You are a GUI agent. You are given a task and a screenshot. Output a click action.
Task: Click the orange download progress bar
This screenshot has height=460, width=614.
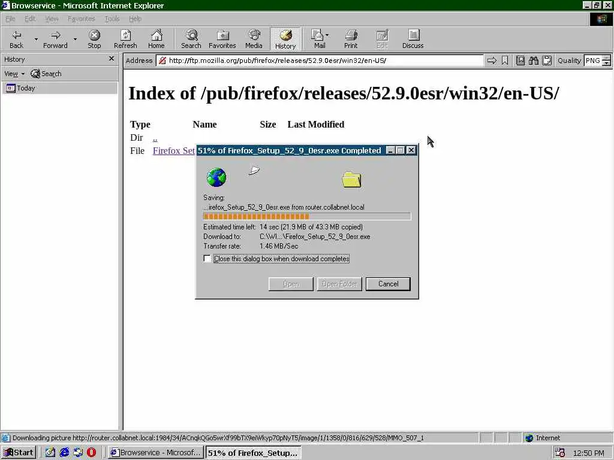(x=307, y=216)
